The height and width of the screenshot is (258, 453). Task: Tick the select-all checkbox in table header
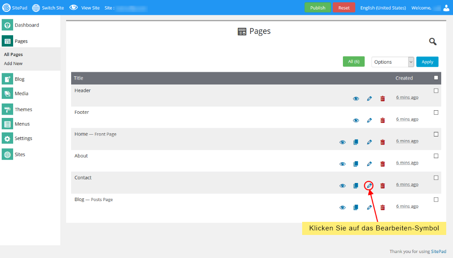(436, 78)
